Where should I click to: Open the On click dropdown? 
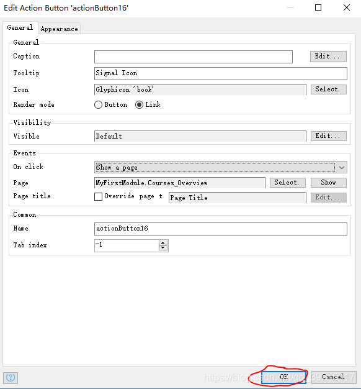pos(221,167)
